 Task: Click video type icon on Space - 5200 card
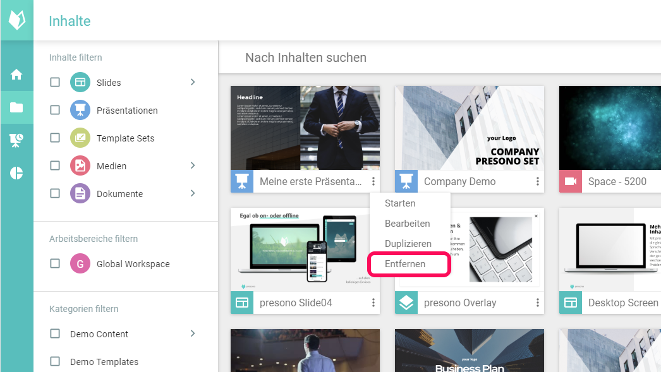[571, 181]
